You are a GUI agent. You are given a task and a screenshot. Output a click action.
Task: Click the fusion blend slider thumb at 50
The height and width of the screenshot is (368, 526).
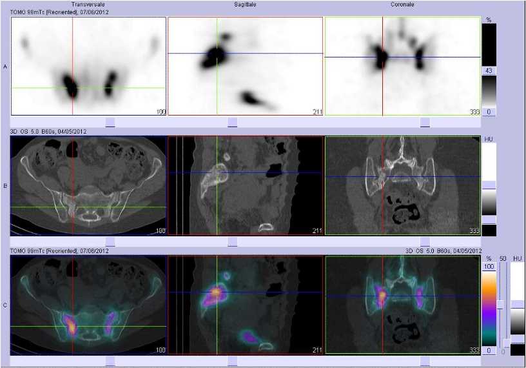coord(500,305)
